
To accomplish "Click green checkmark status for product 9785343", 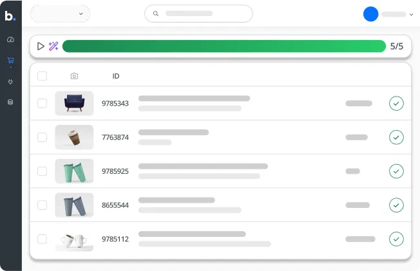I will pyautogui.click(x=396, y=103).
